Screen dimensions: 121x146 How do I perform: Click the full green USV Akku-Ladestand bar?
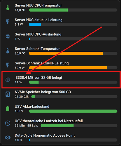pos(73,111)
